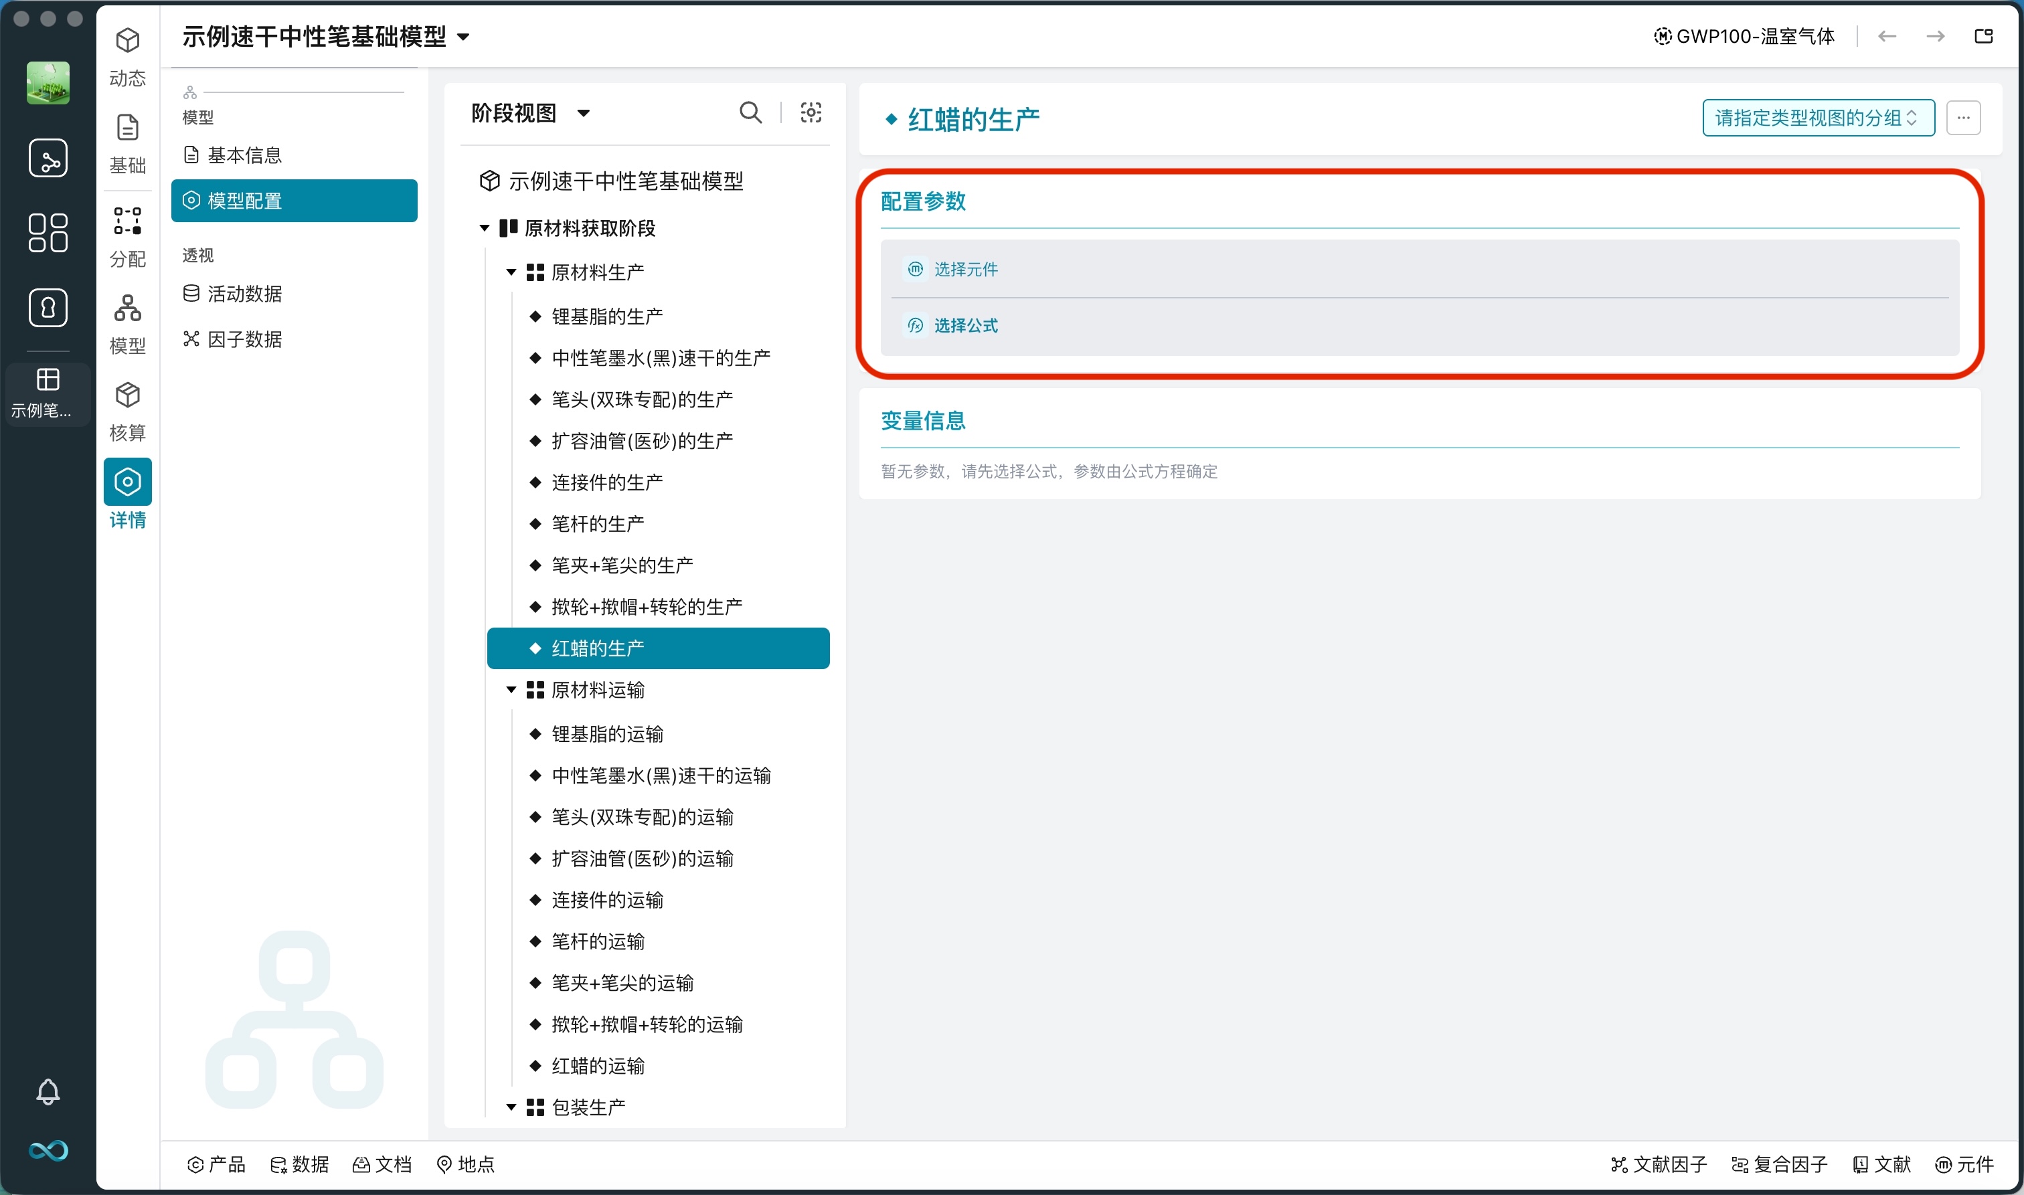Open the 元件 panel at bottom right
2024x1195 pixels.
pos(1964,1164)
